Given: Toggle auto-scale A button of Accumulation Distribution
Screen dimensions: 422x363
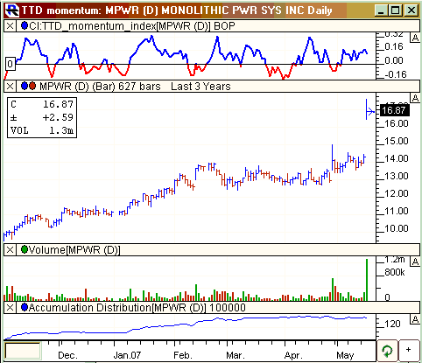Looking at the screenshot, I should coord(415,319).
